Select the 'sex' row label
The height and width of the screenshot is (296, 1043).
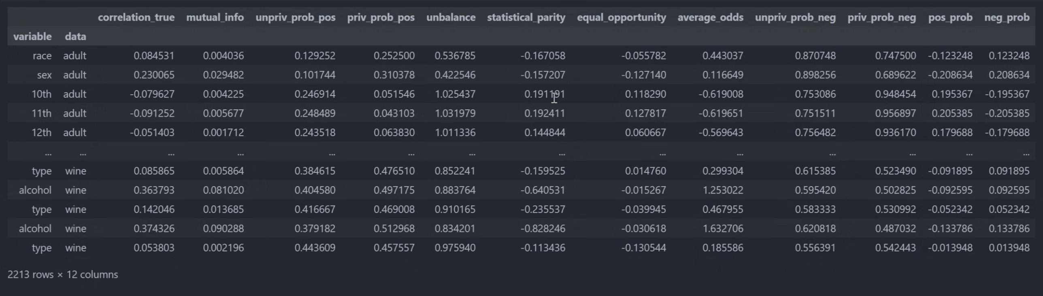[x=44, y=75]
